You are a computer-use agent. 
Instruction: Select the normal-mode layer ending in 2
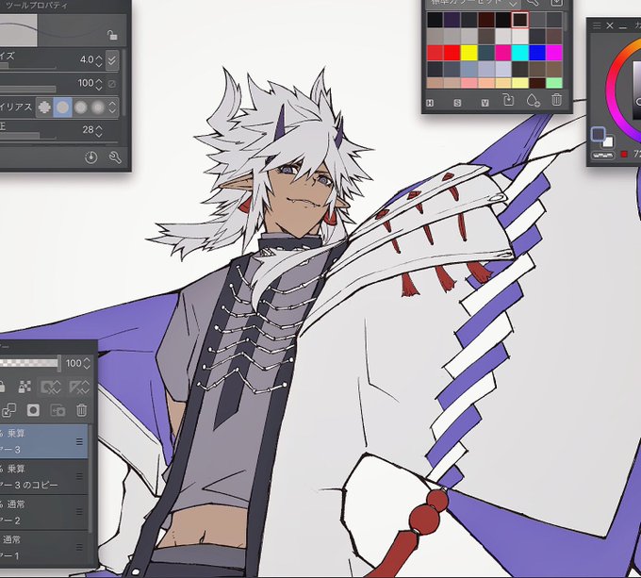(43, 512)
